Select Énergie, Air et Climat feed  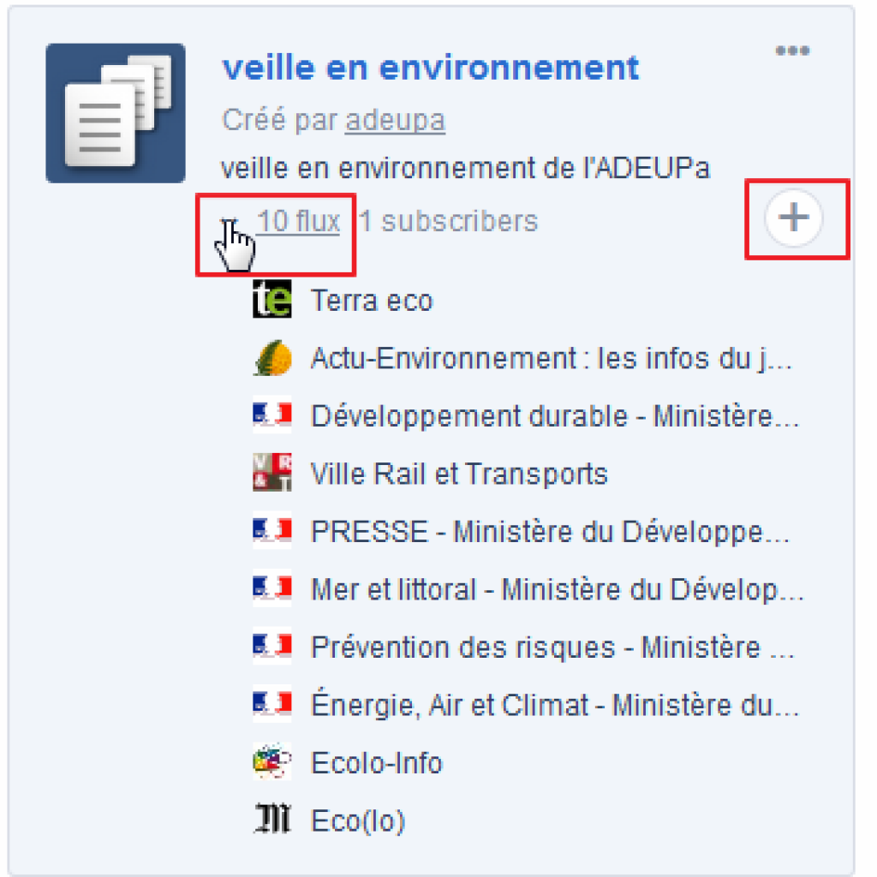coord(554,705)
